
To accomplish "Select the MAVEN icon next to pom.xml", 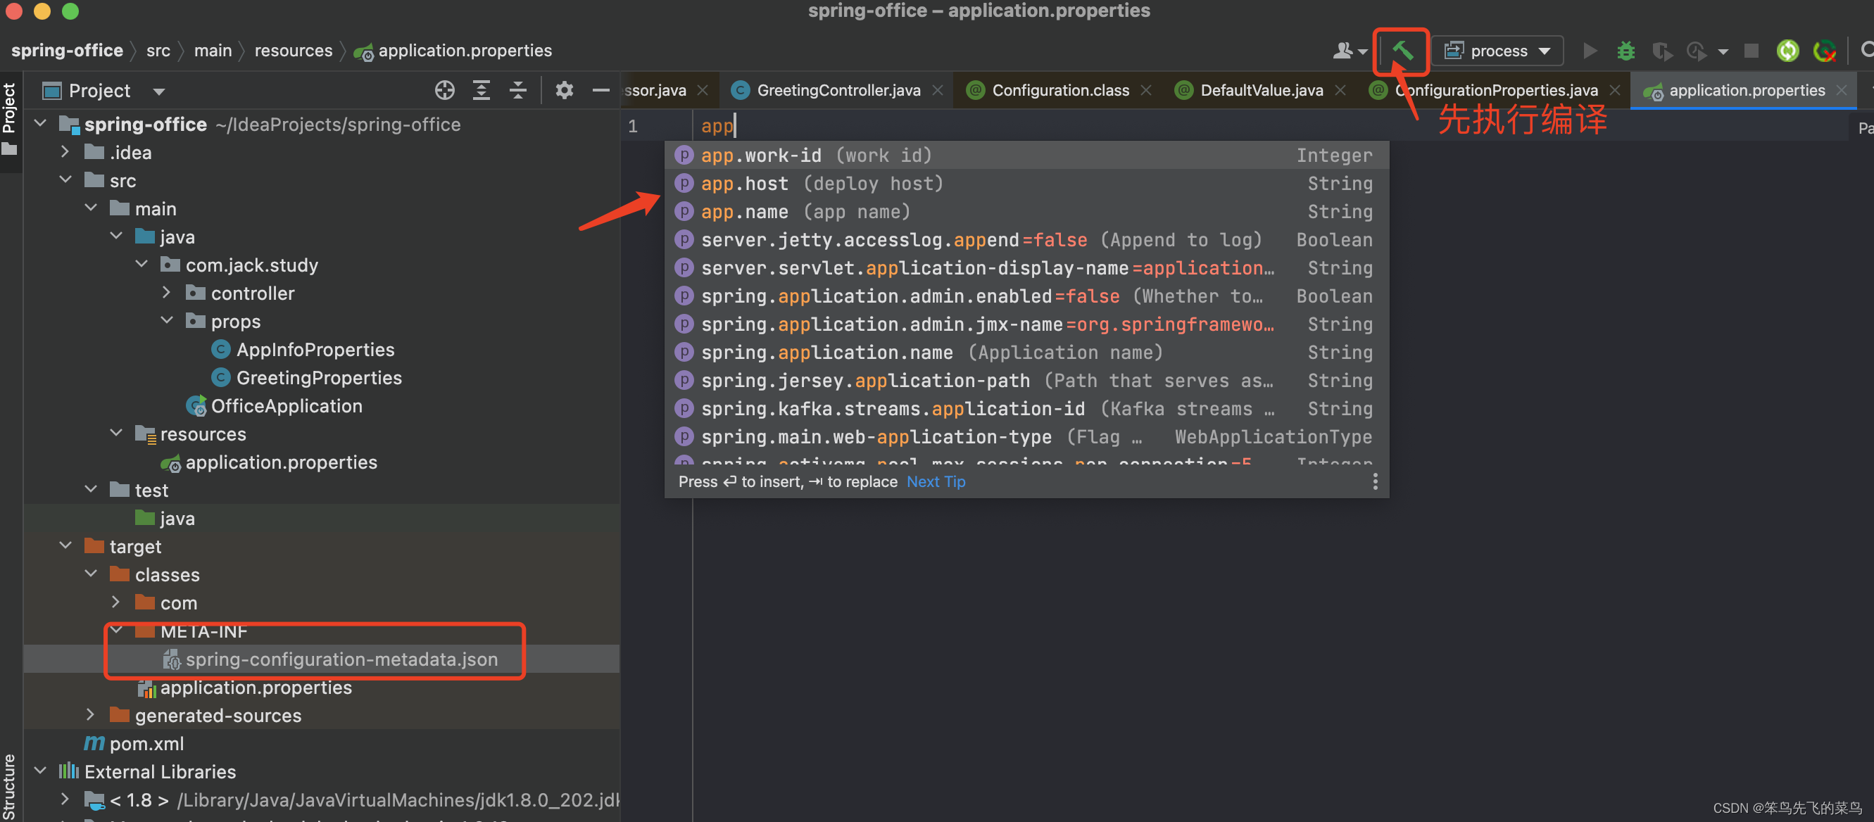I will coord(94,743).
